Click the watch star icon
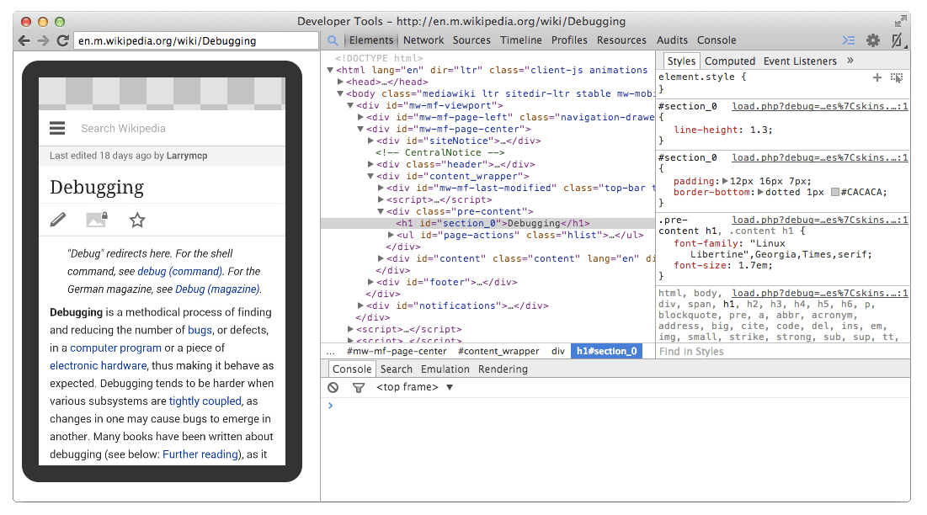 (x=137, y=220)
